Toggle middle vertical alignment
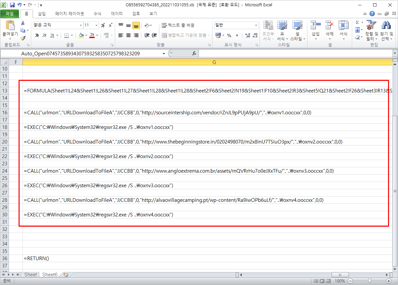 coord(128,25)
